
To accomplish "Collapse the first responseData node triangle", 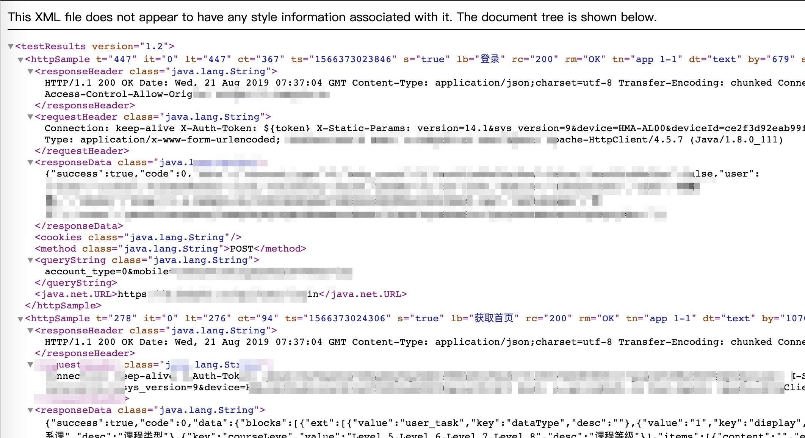I will 30,163.
